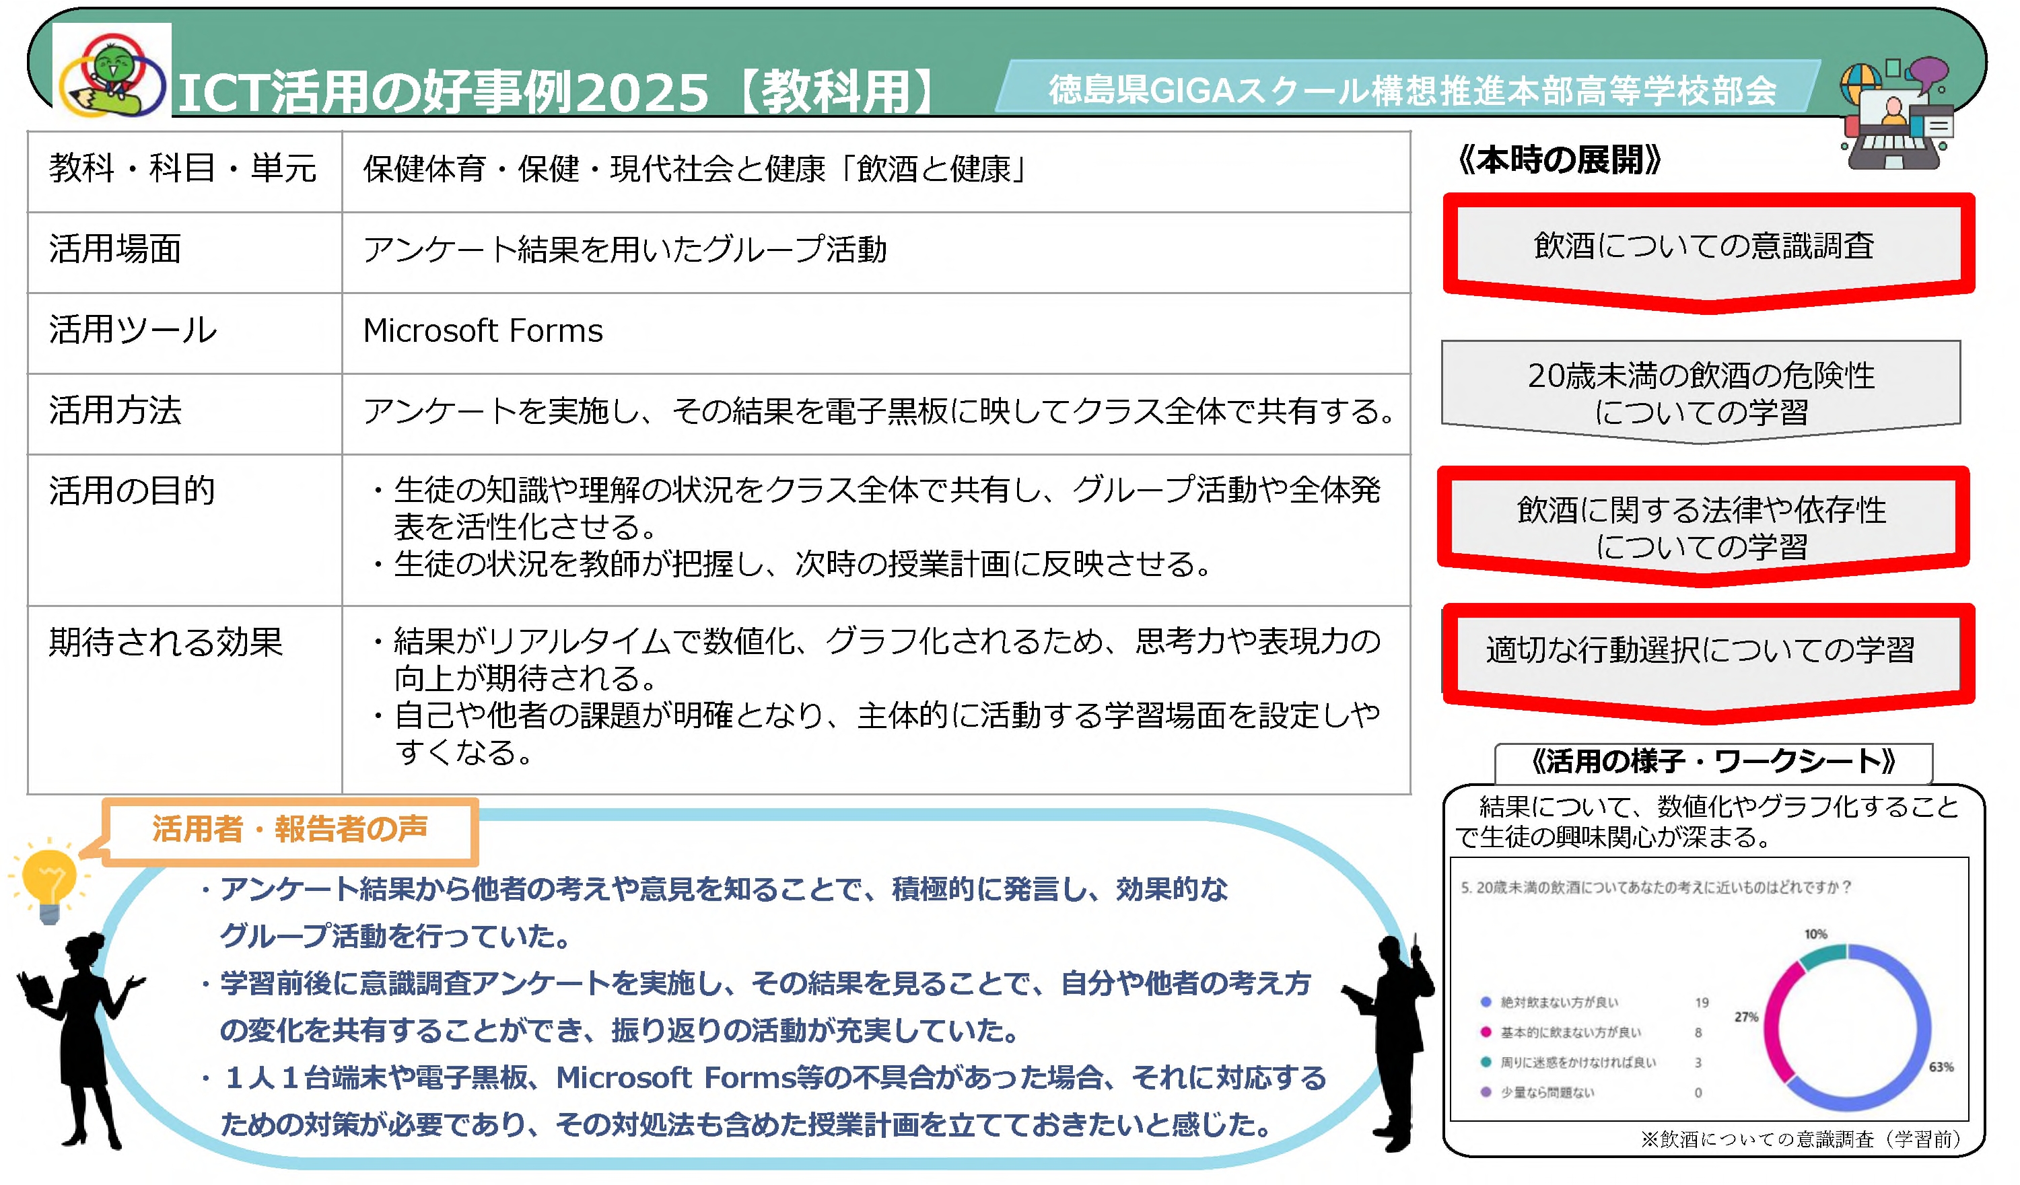Click the teal legend dot 周りに迷惑をかけなければ良い
Viewport: 2020px width, 1185px height.
1486,1063
